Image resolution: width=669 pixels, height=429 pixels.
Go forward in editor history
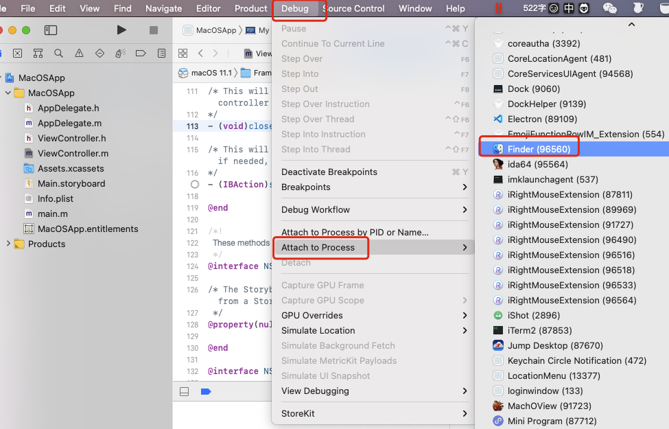[x=215, y=54]
